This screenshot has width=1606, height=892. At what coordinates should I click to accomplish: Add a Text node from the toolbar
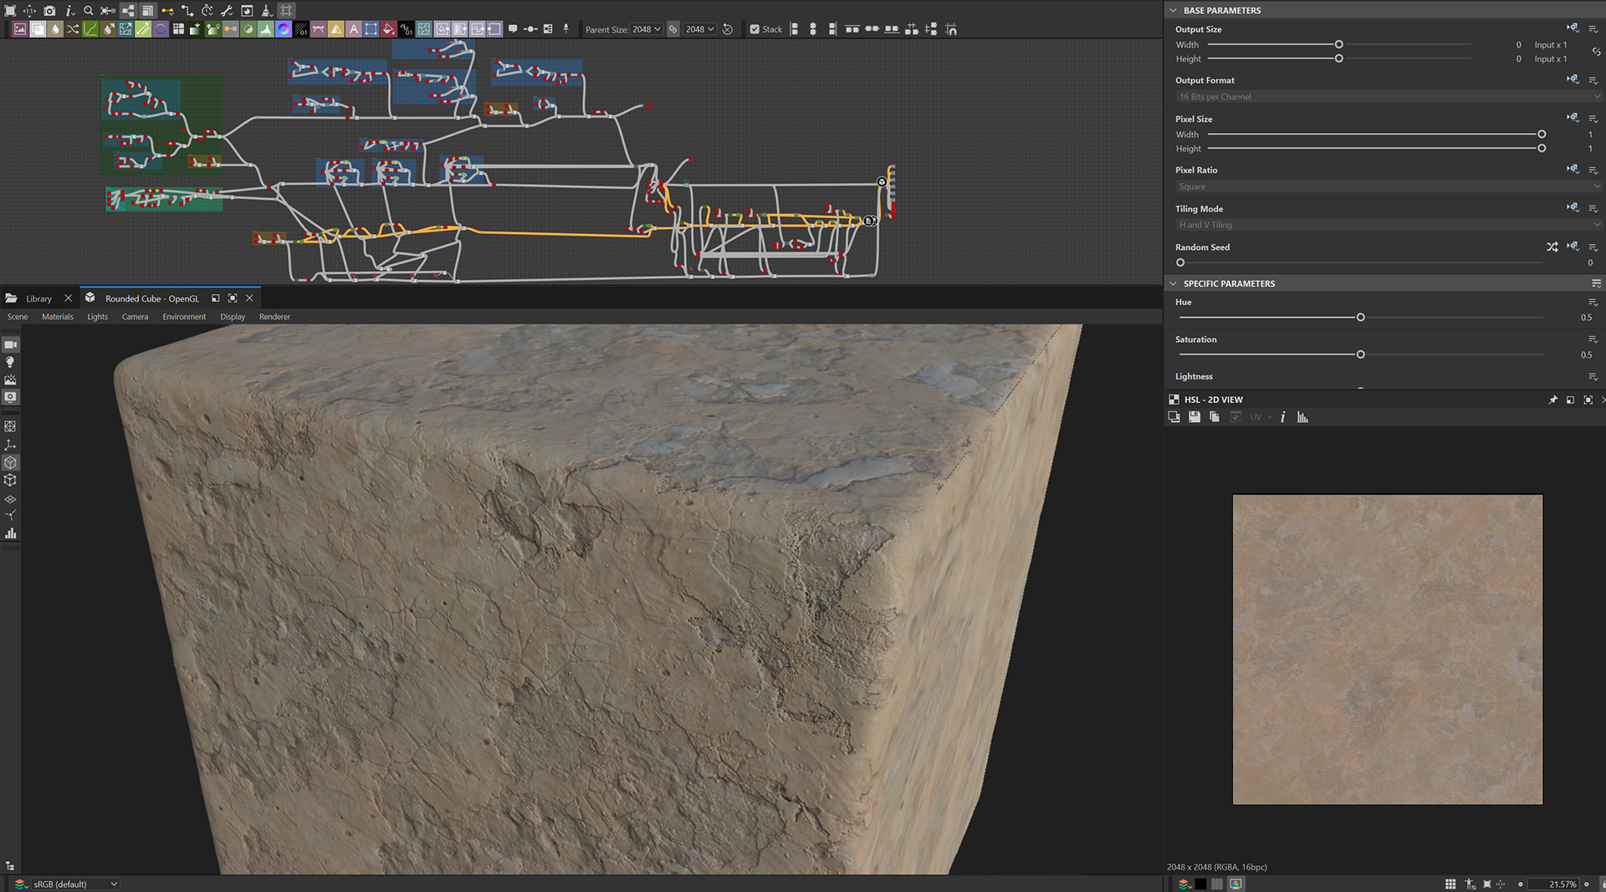pos(354,29)
